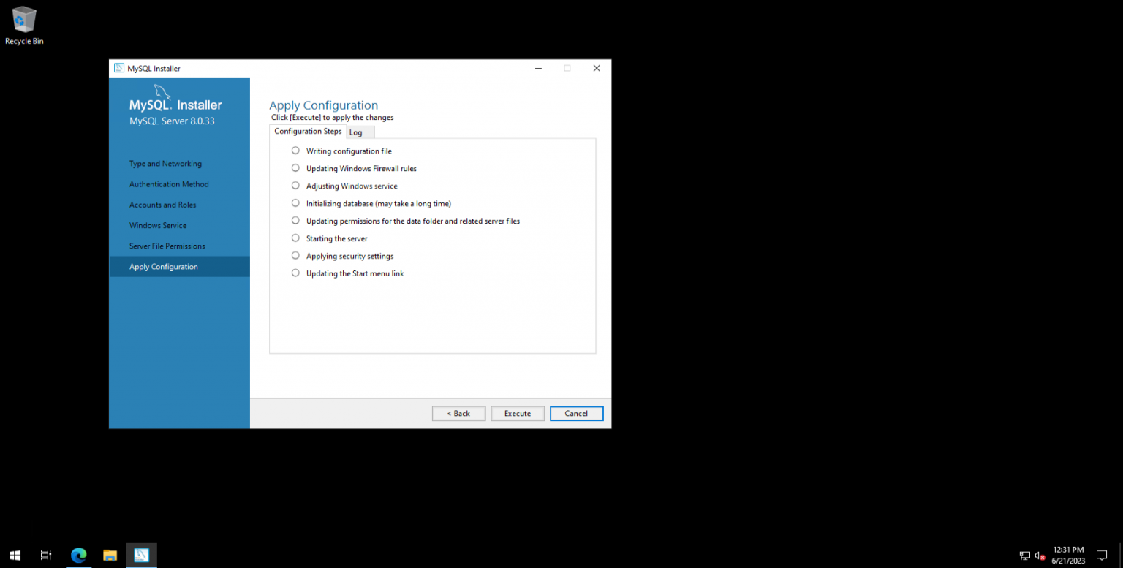Switch to the Log tab
This screenshot has height=568, width=1123.
click(356, 132)
